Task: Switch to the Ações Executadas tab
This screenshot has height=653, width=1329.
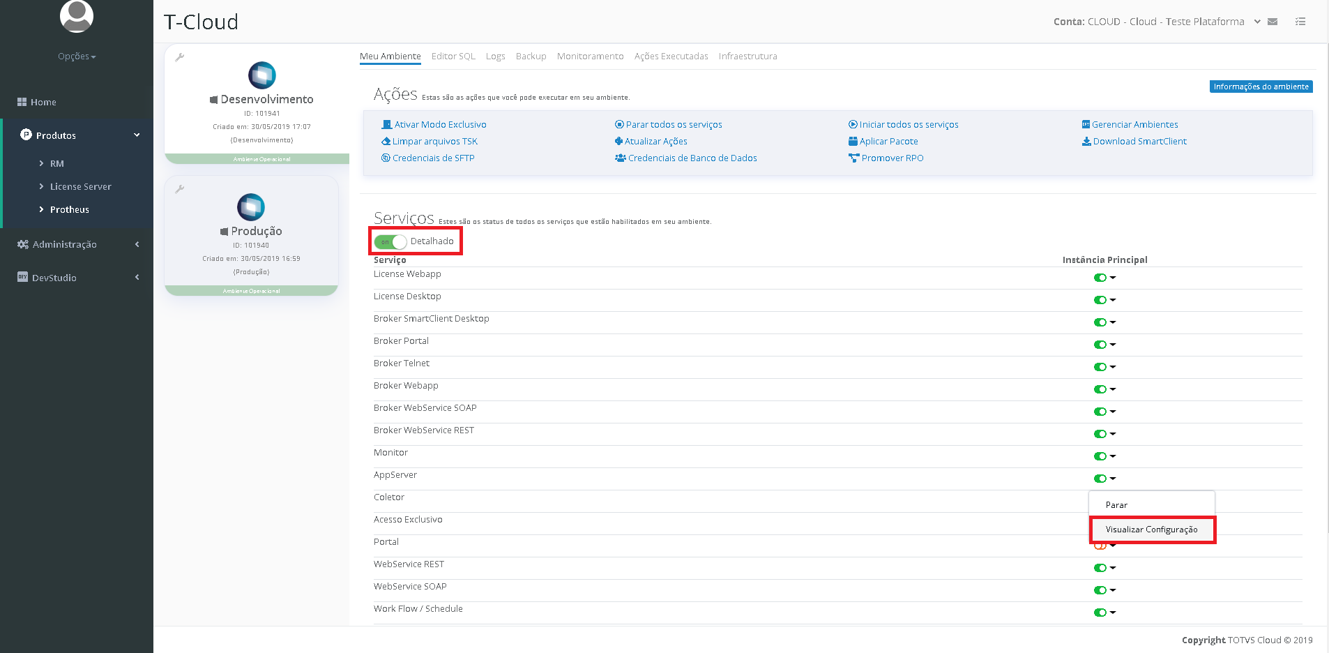Action: [x=671, y=57]
